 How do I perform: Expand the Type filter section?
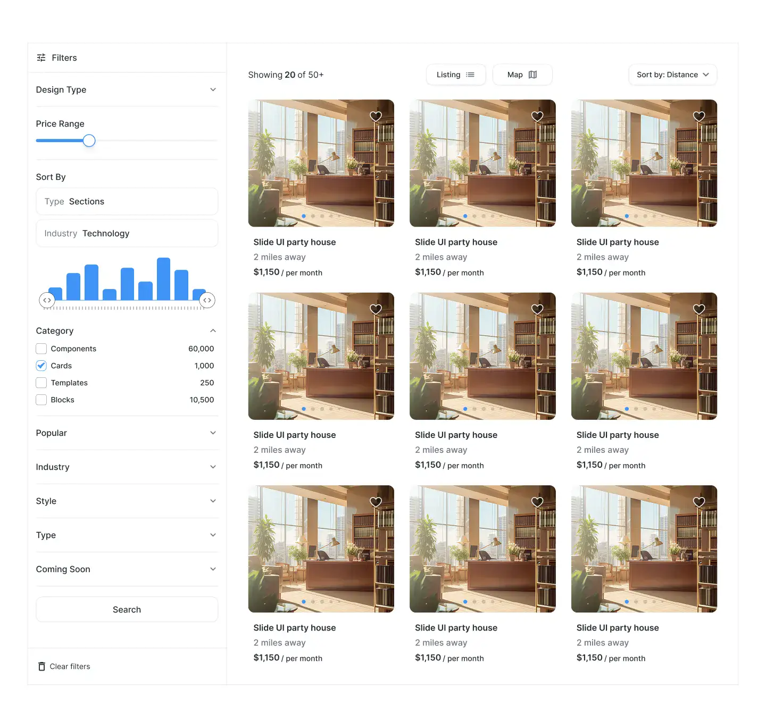click(127, 535)
